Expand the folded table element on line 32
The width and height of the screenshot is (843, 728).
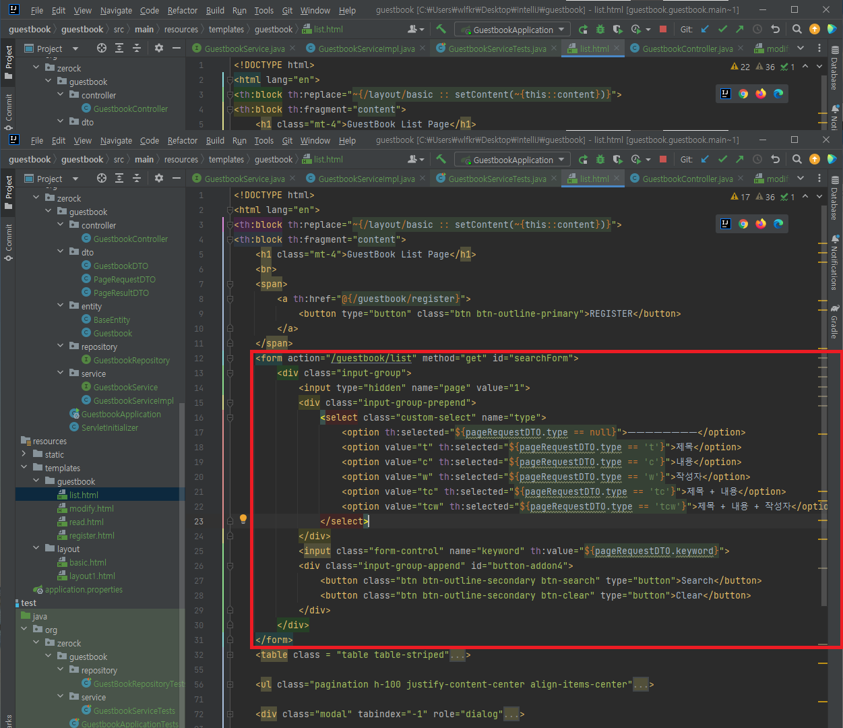click(230, 655)
